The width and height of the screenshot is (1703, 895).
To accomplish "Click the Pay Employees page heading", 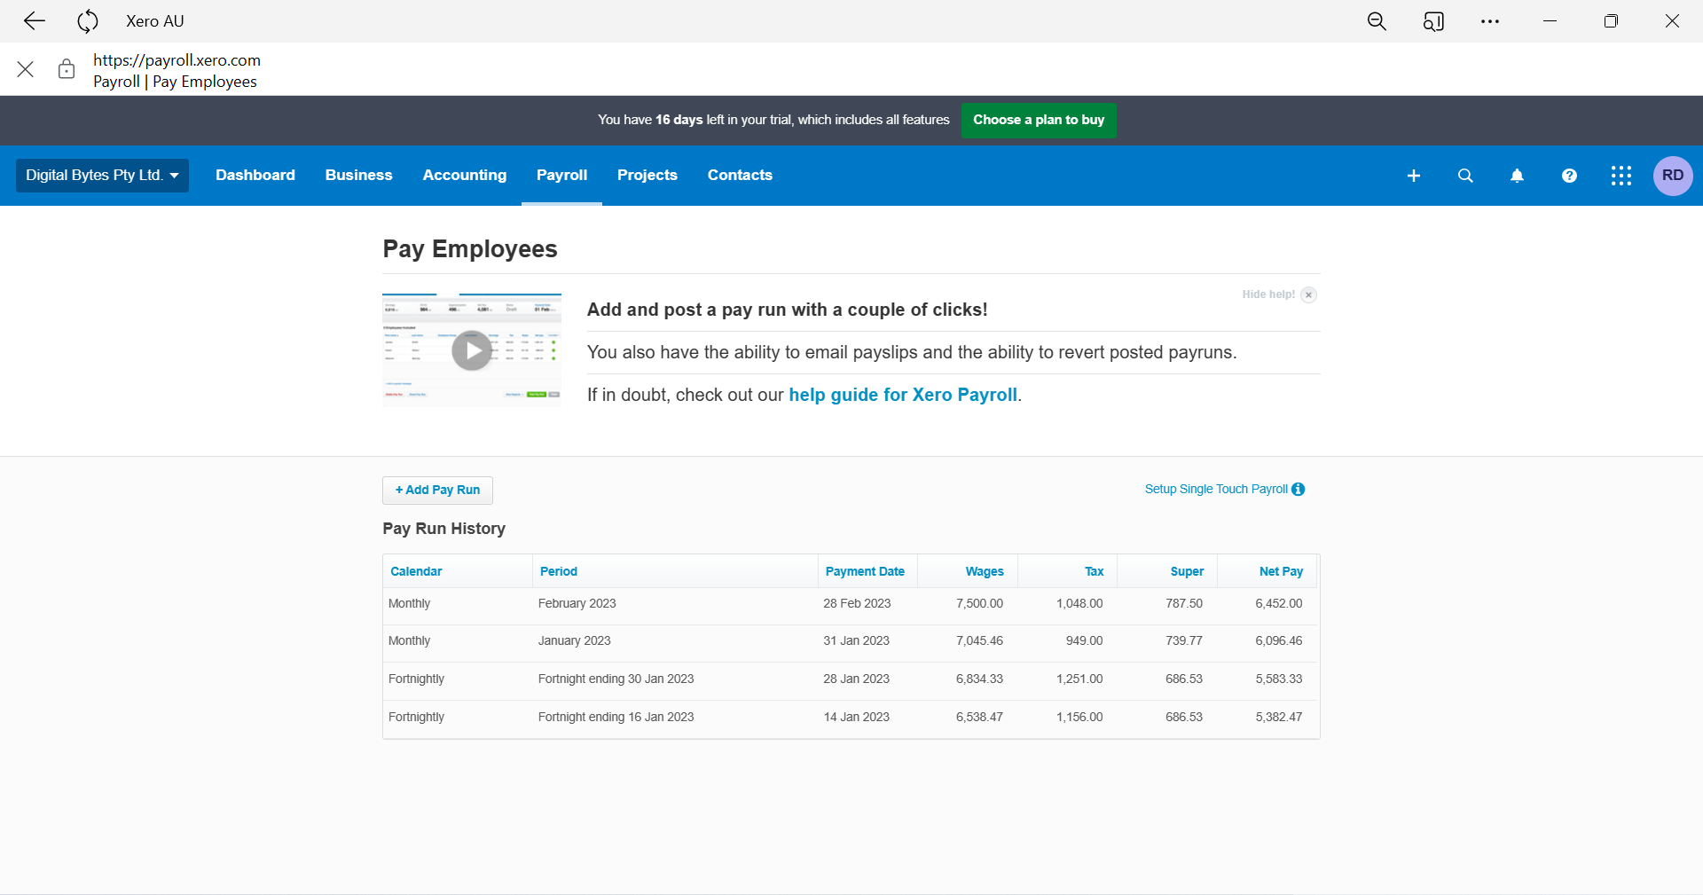I will point(470,249).
